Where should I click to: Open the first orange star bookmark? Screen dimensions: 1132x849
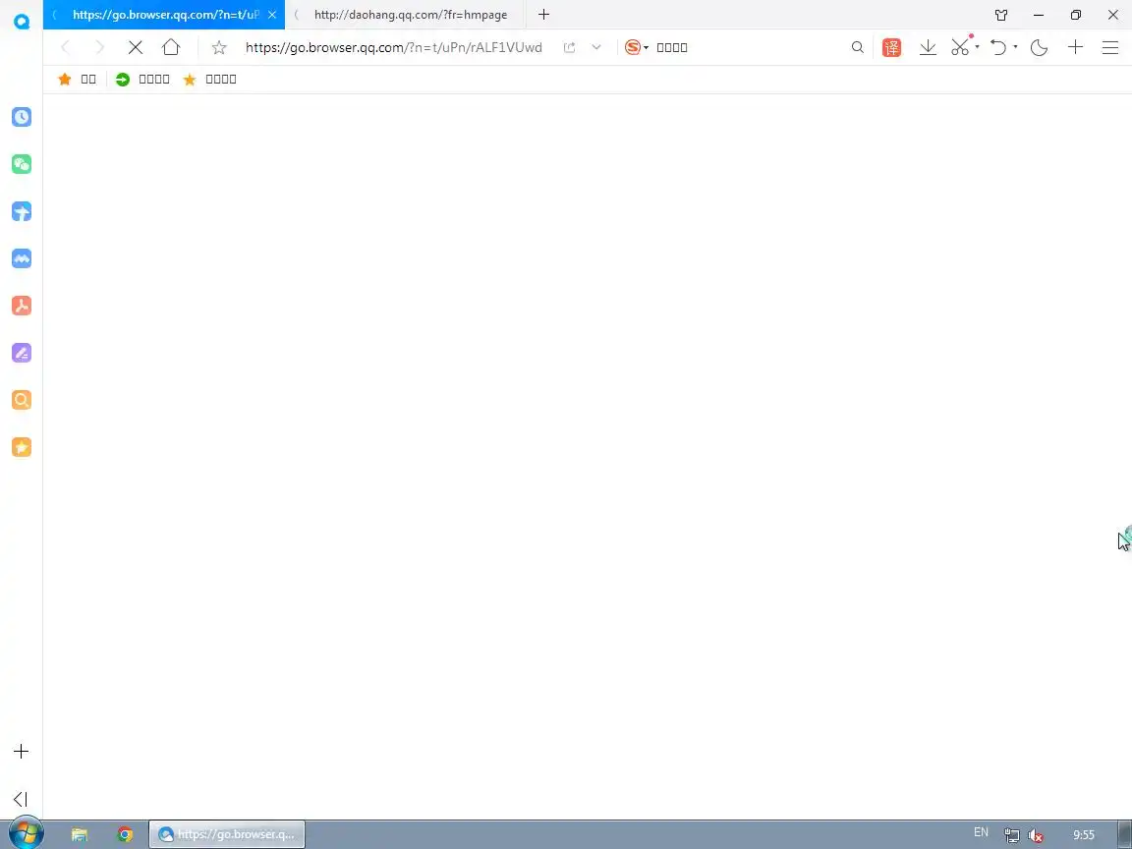(77, 80)
